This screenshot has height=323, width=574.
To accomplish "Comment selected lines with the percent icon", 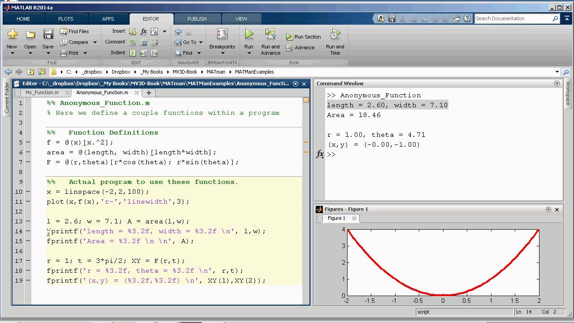I will pos(133,42).
